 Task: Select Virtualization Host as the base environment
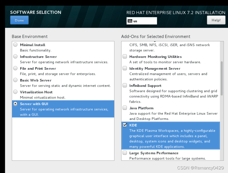(15, 92)
